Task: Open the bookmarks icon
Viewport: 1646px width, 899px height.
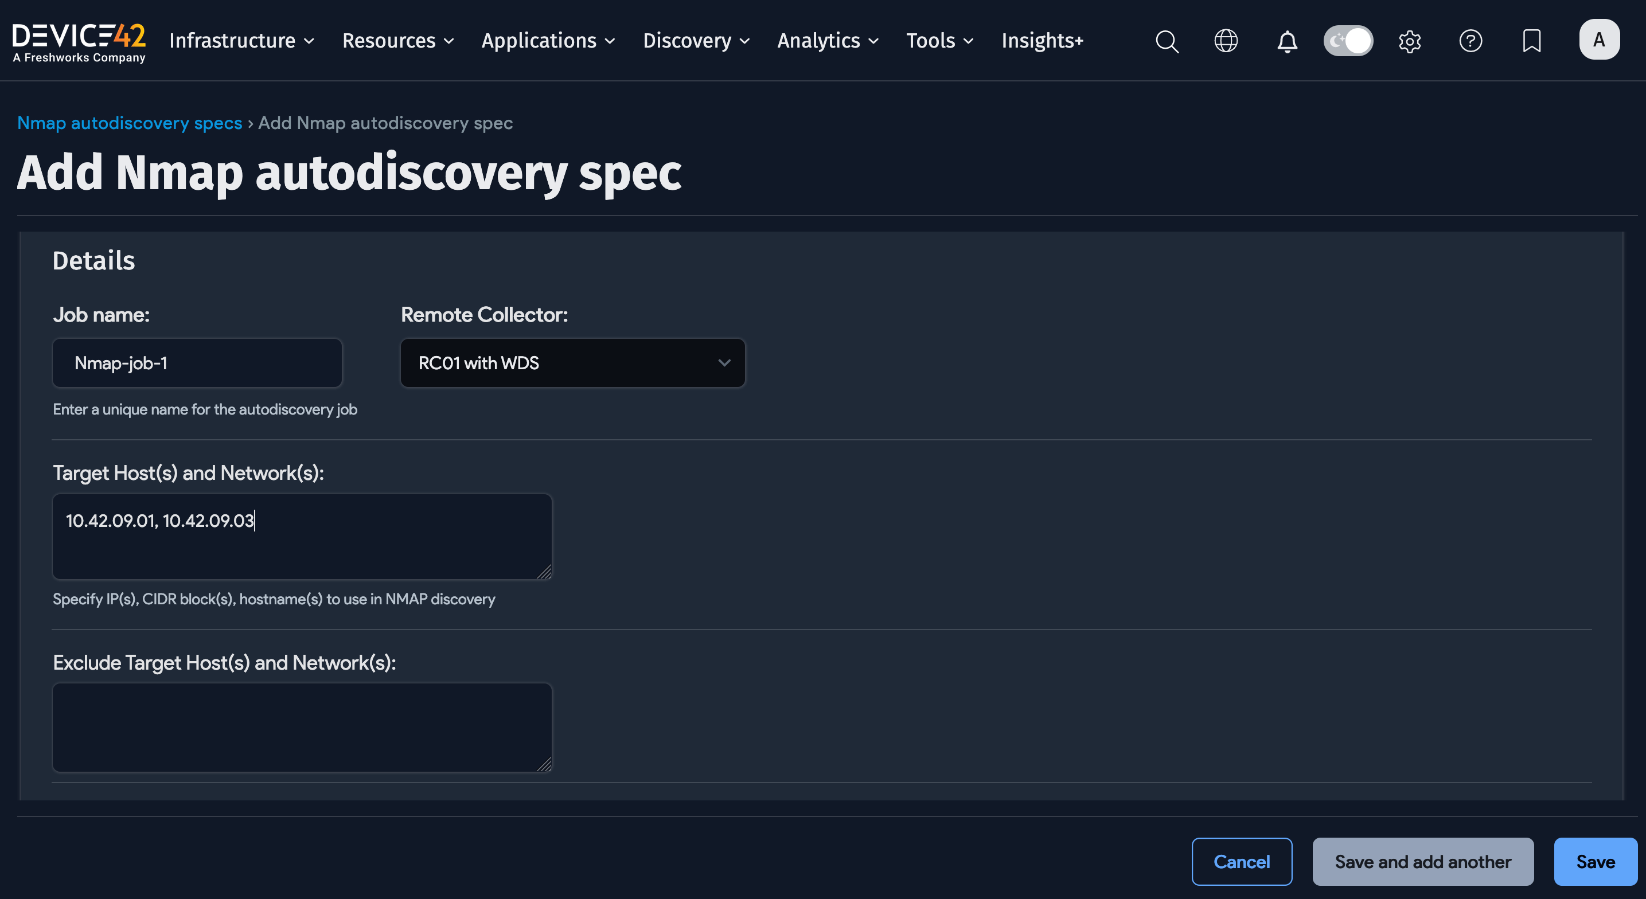Action: click(1532, 41)
